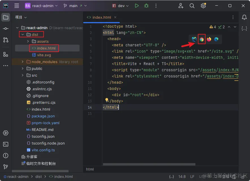Open the Terminal tool window
The width and height of the screenshot is (250, 181).
coord(6,144)
